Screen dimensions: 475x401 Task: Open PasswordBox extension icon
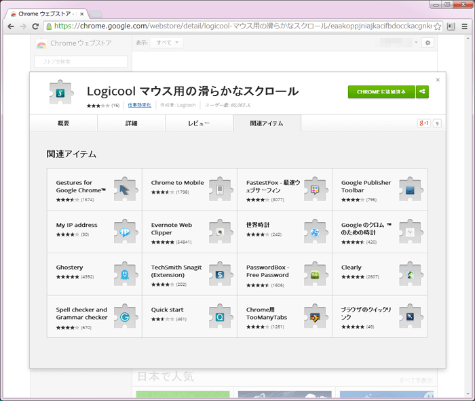[316, 274]
